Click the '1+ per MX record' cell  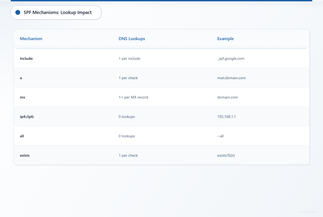coord(133,97)
